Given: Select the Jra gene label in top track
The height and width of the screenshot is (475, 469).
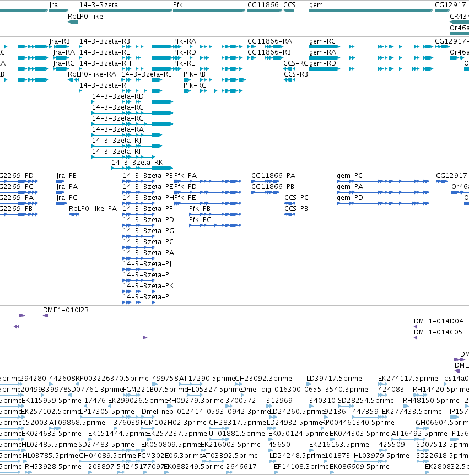Looking at the screenshot, I should click(x=53, y=5).
